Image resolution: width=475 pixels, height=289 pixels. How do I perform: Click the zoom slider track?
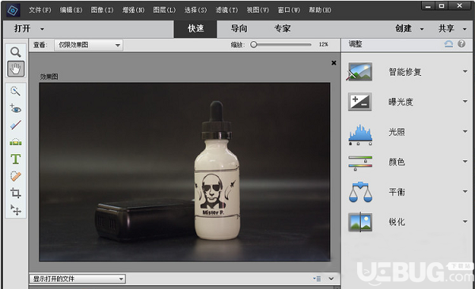click(283, 45)
